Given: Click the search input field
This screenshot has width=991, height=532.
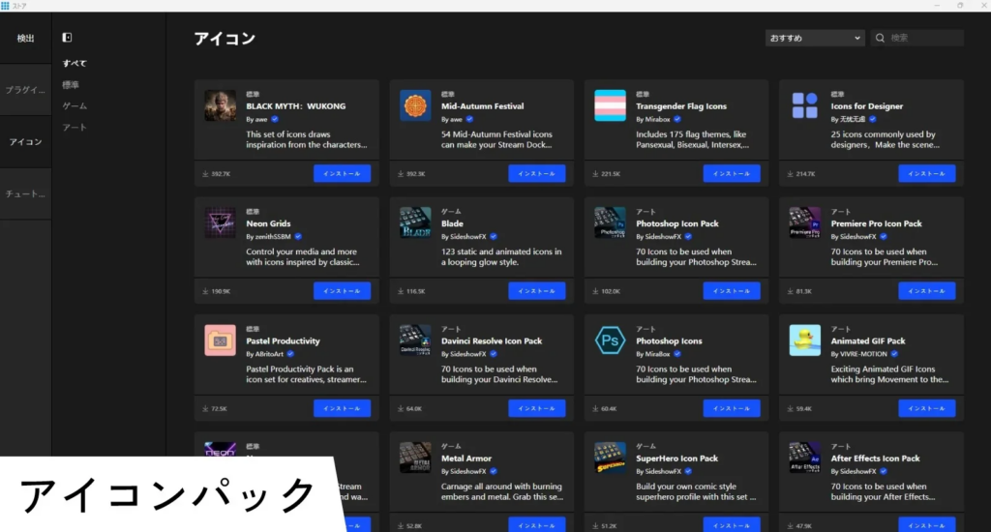Looking at the screenshot, I should (x=922, y=38).
